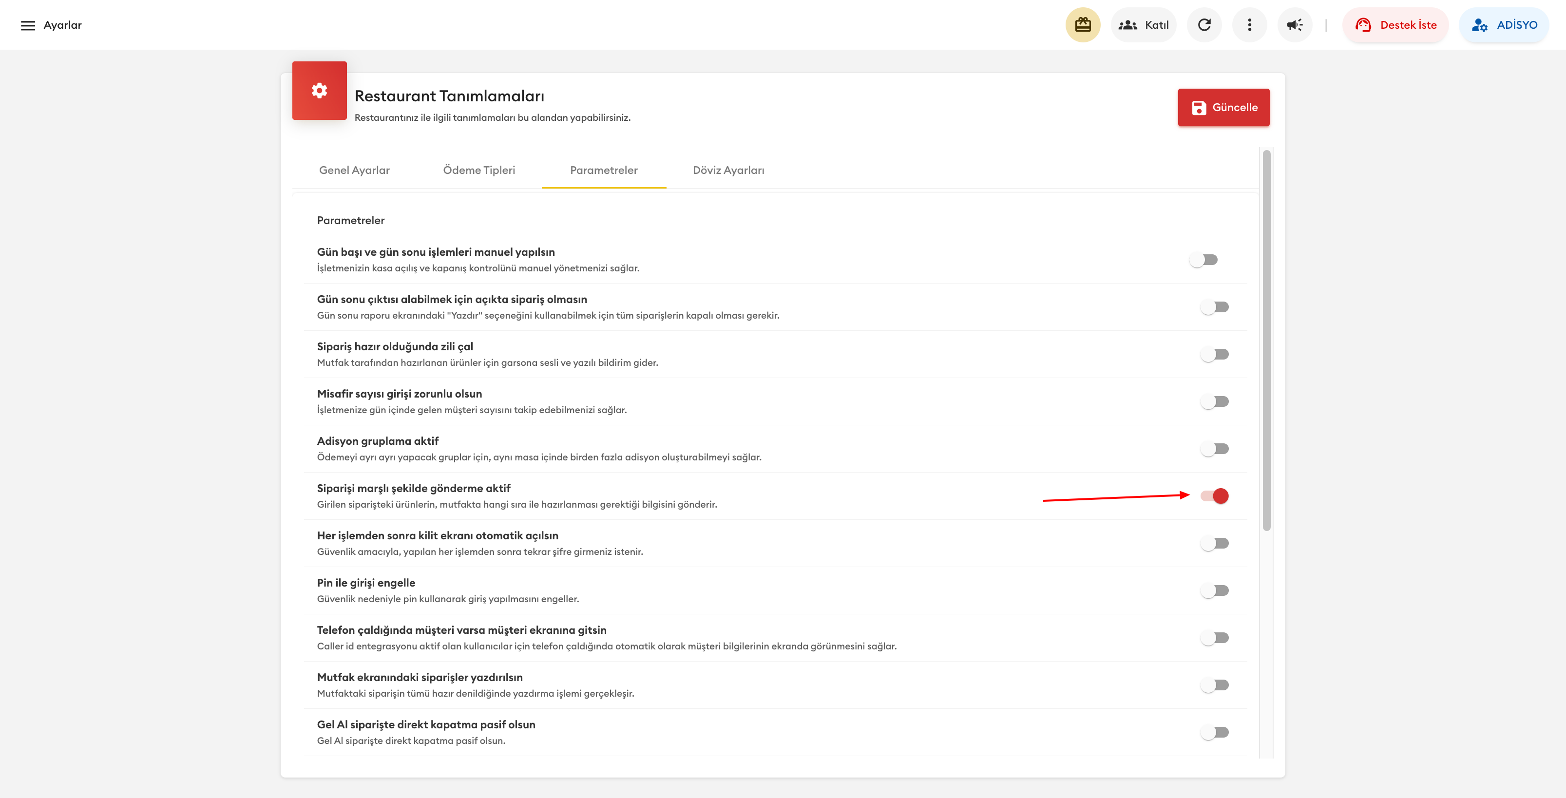The image size is (1566, 798).
Task: Click 'Misafir sayısı girişi zorunlu olsun' label
Action: click(x=400, y=394)
